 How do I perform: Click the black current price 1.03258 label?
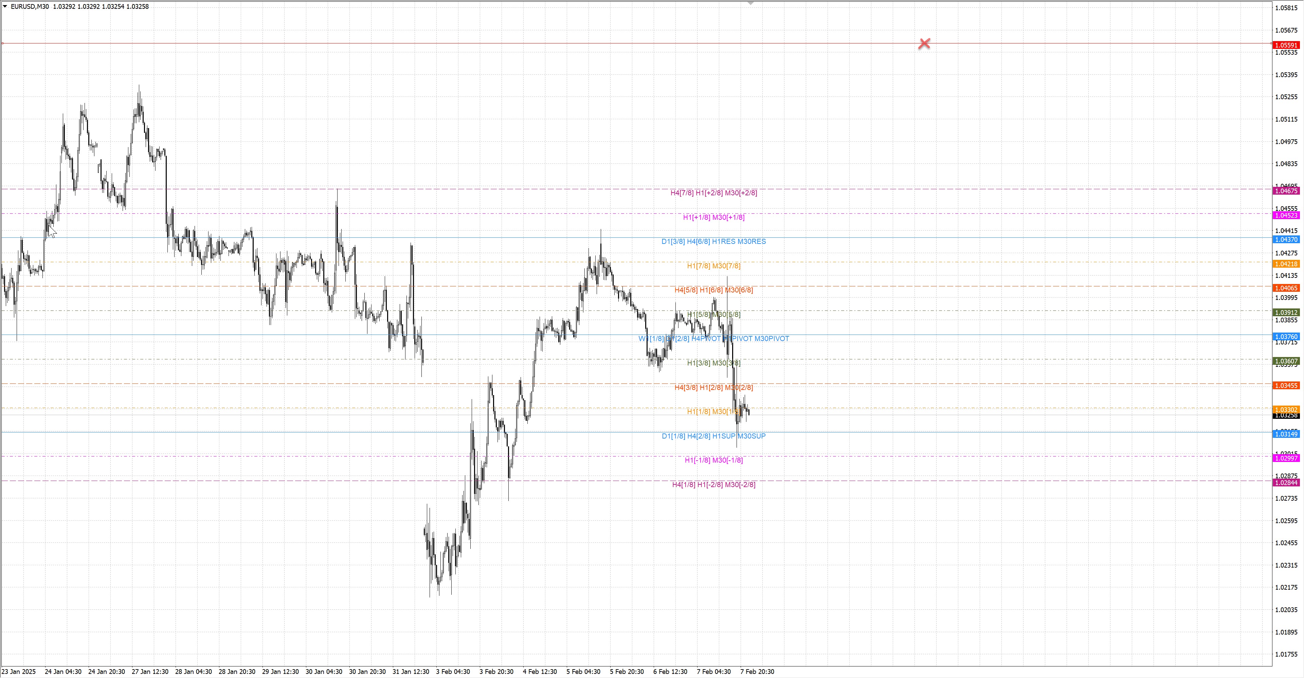pos(1286,416)
